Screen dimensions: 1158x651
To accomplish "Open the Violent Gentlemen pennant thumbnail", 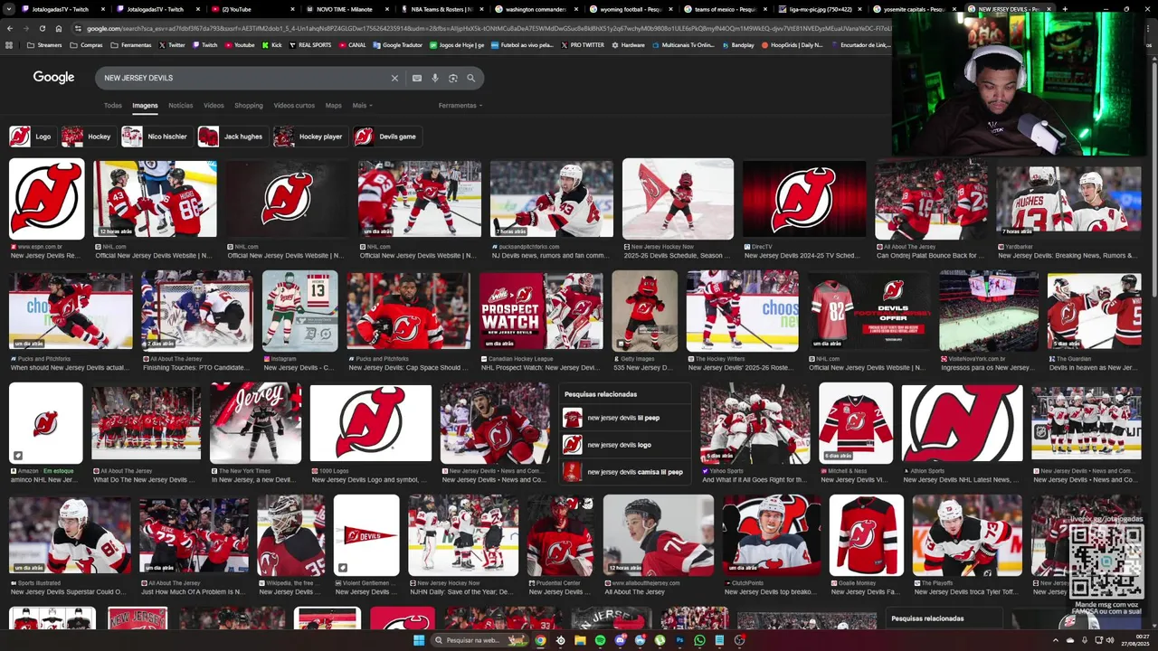I will click(366, 535).
